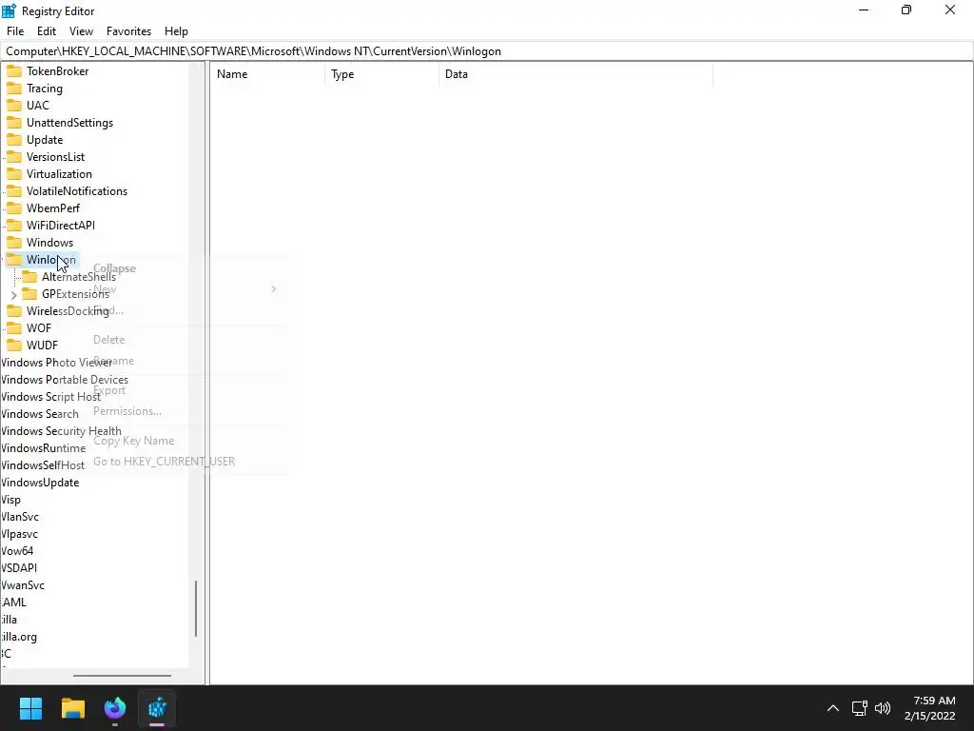Click the WOF folder icon
Screen dimensions: 974x731
click(x=13, y=327)
